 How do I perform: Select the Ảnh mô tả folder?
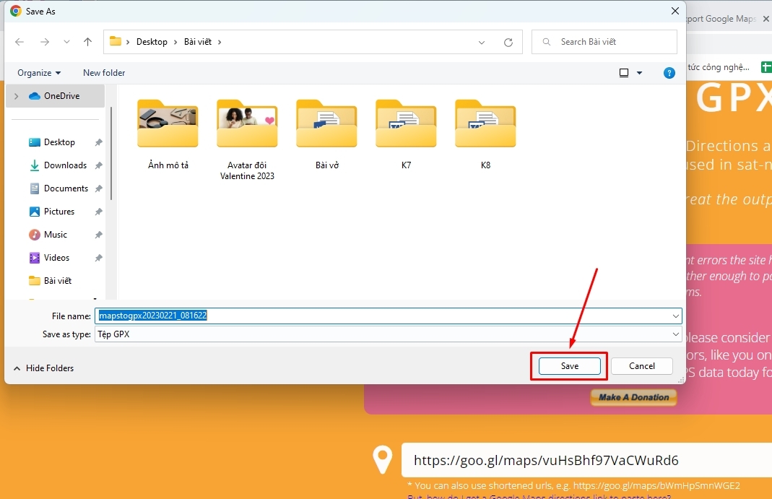(x=168, y=134)
